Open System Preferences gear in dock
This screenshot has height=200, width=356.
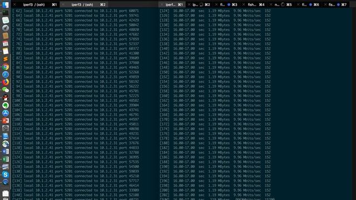coord(6,128)
